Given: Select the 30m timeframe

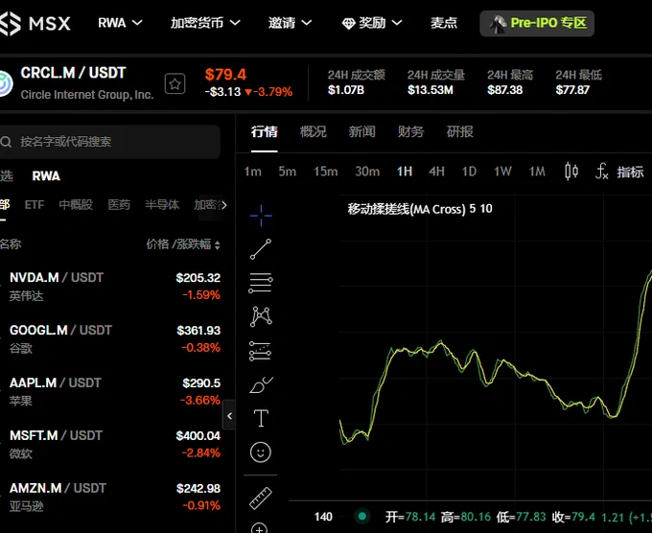Looking at the screenshot, I should click(367, 172).
